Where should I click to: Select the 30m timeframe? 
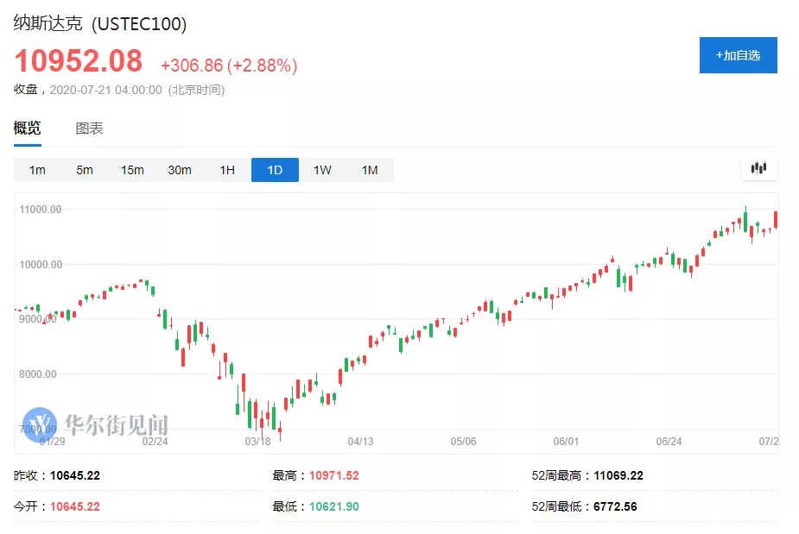coord(180,170)
